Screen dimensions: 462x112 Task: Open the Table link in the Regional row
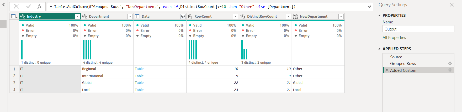(x=139, y=69)
